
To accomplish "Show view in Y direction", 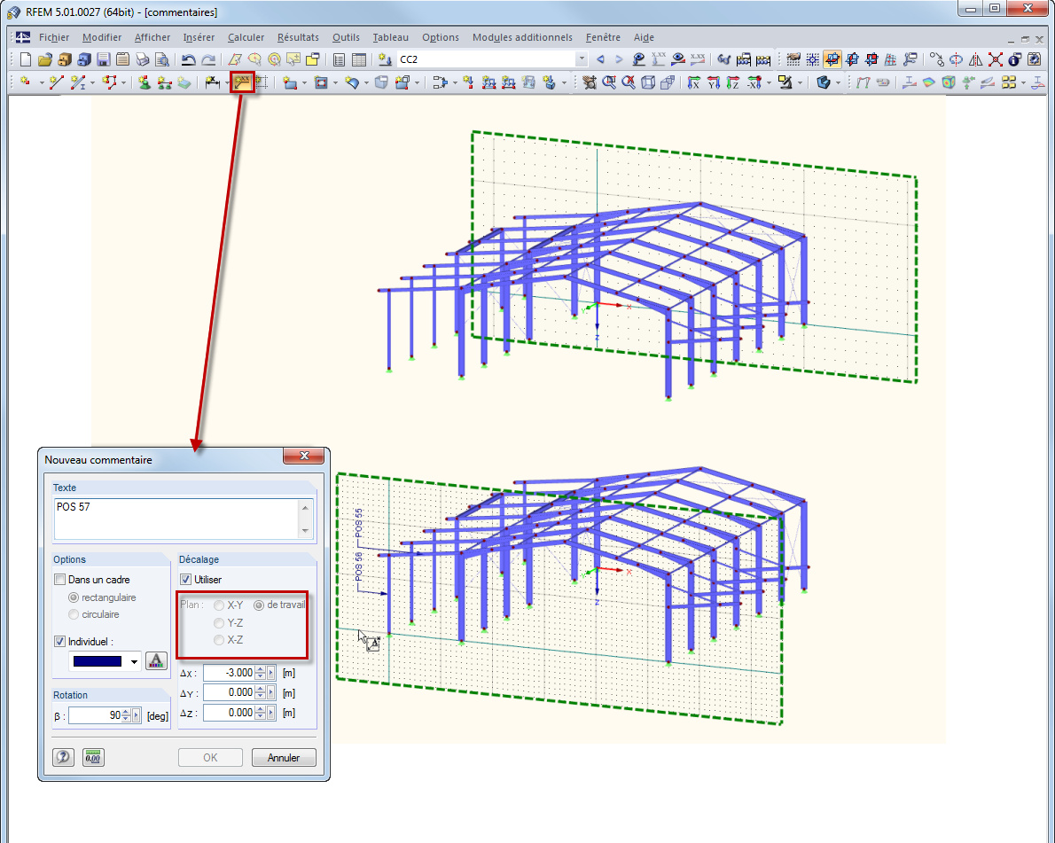I will [x=714, y=82].
